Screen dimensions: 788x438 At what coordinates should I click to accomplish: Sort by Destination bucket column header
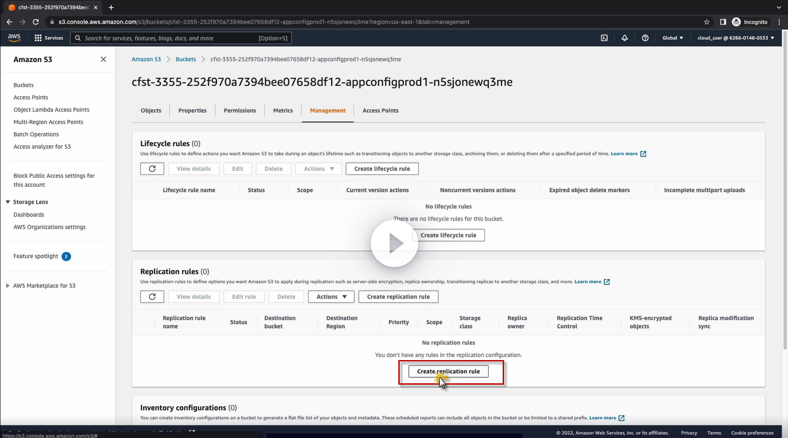(280, 322)
